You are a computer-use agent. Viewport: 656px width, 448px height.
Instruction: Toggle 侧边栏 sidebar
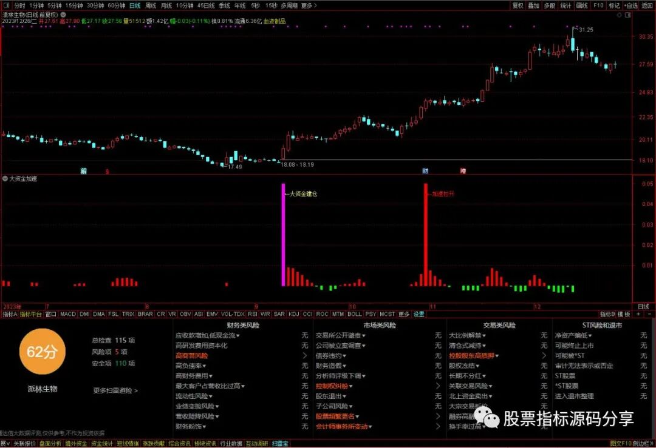642,443
